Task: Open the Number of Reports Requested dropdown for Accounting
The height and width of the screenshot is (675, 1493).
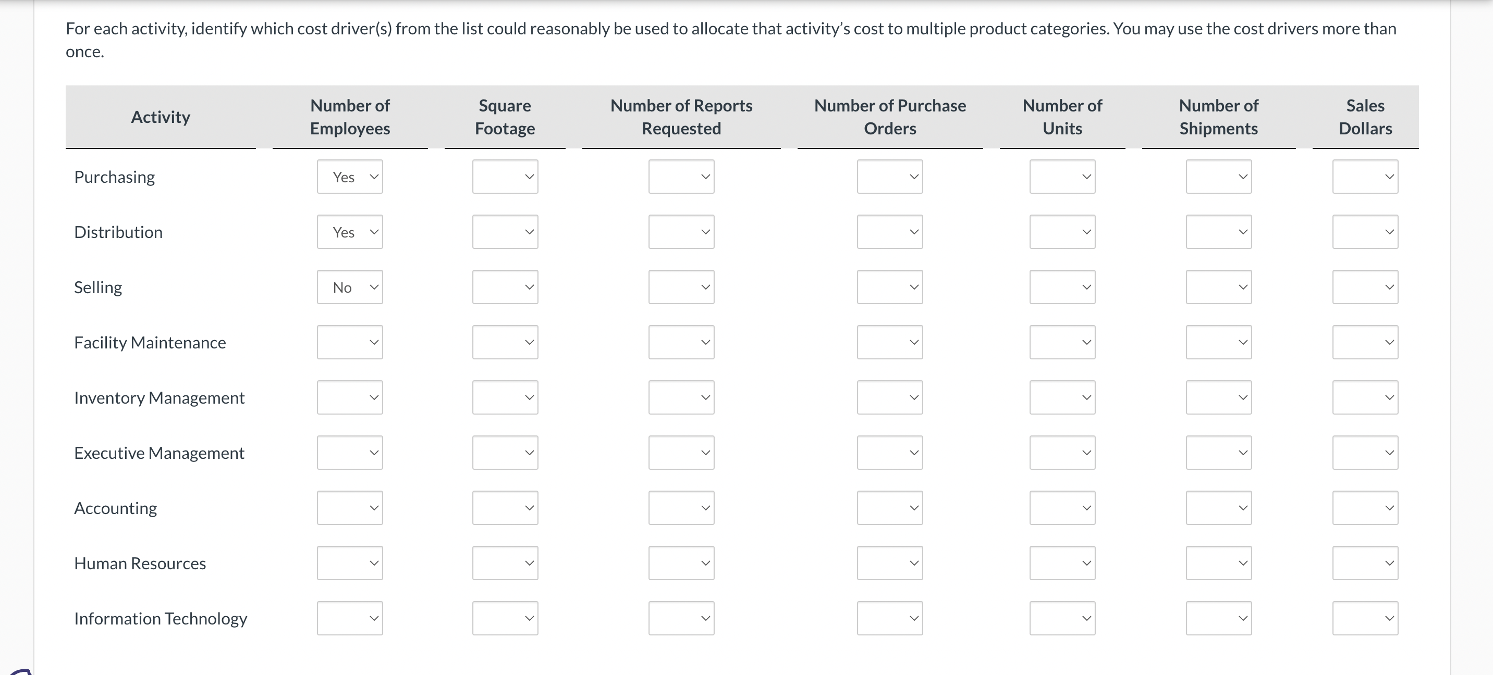Action: (681, 507)
